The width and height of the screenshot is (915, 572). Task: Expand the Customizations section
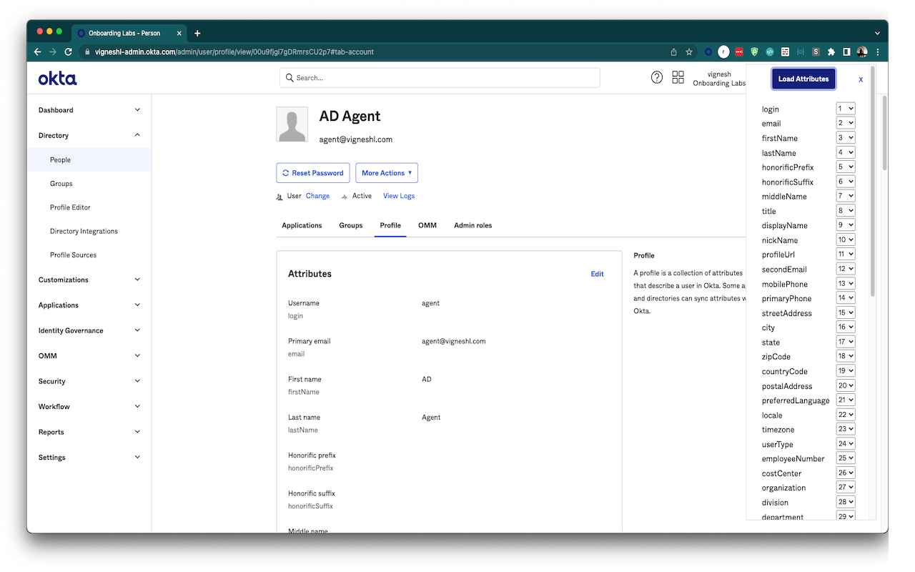click(89, 280)
